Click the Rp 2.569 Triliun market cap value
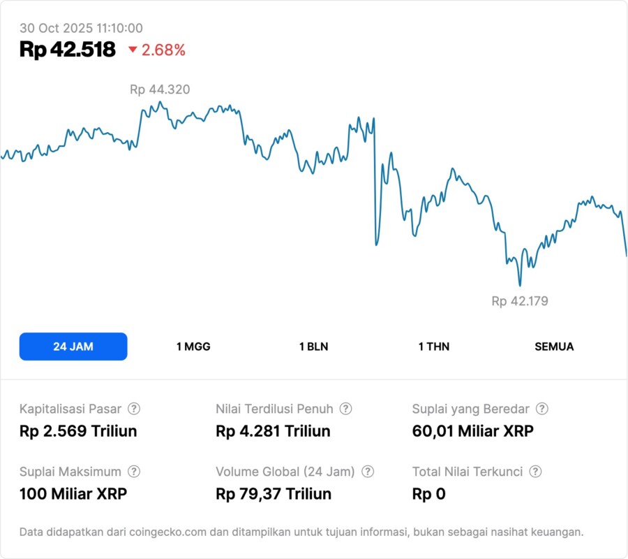The width and height of the screenshot is (628, 559). 78,430
